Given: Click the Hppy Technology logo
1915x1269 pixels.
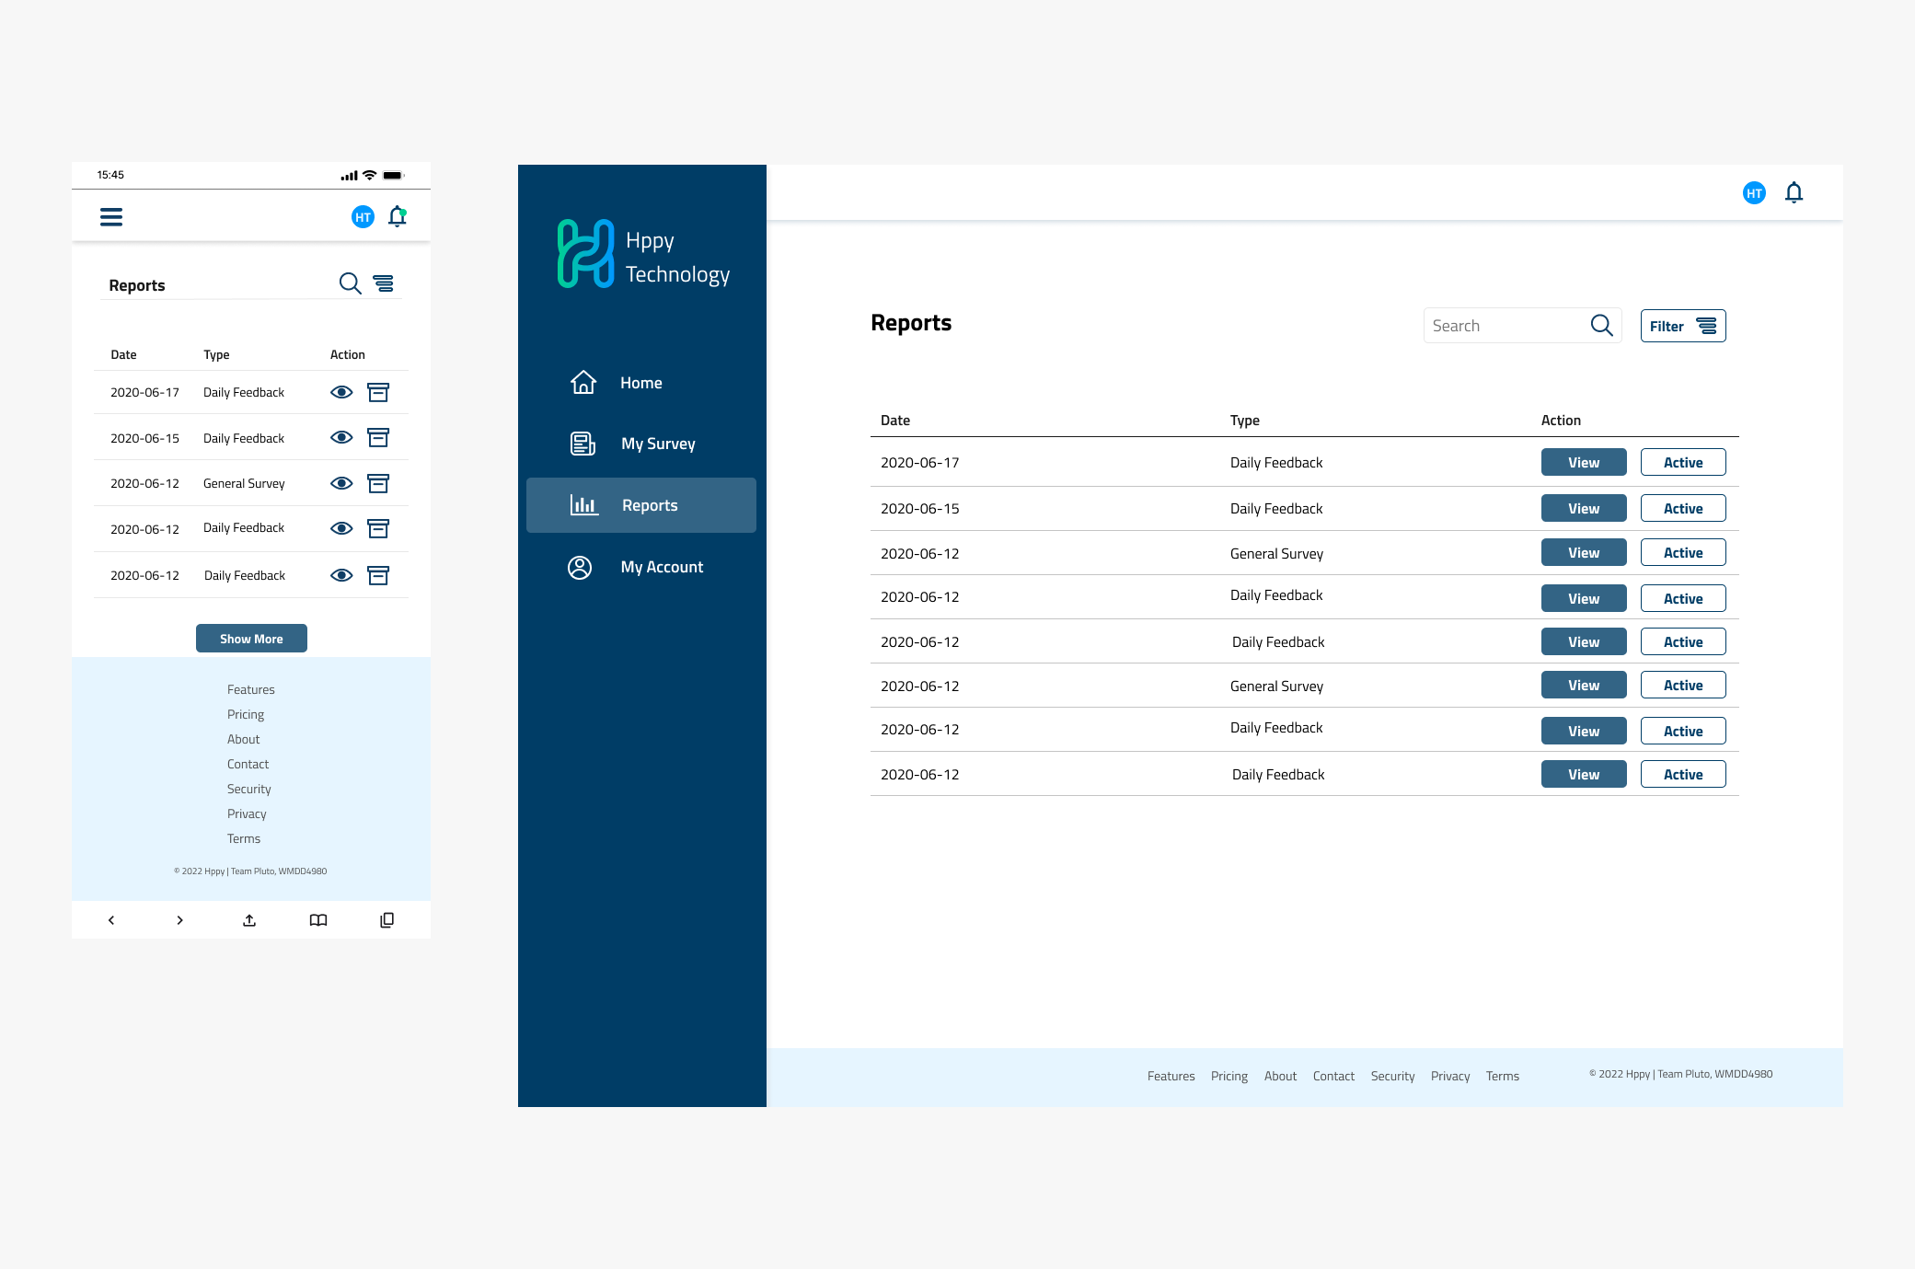Looking at the screenshot, I should [x=642, y=255].
